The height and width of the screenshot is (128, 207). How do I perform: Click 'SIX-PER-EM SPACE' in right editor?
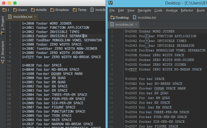[169, 122]
